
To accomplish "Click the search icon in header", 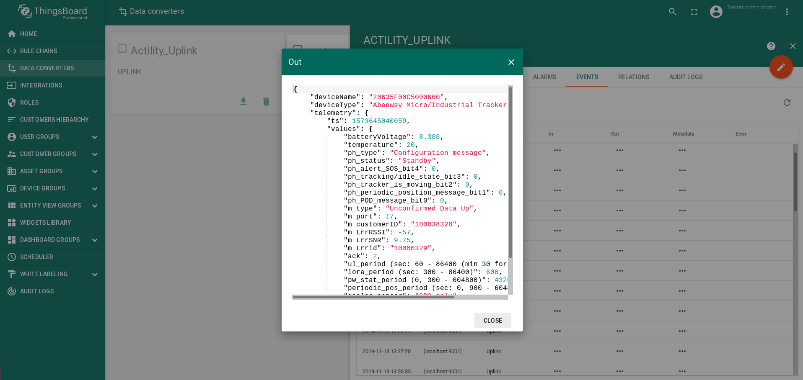I will (x=672, y=12).
